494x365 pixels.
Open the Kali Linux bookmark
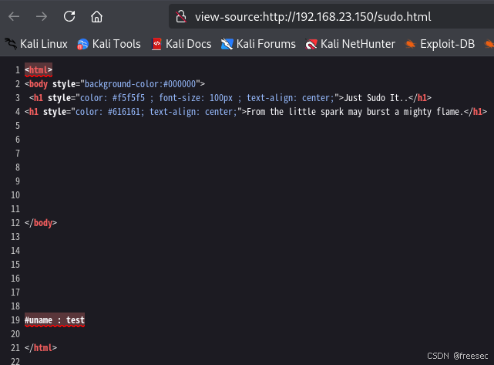click(36, 44)
